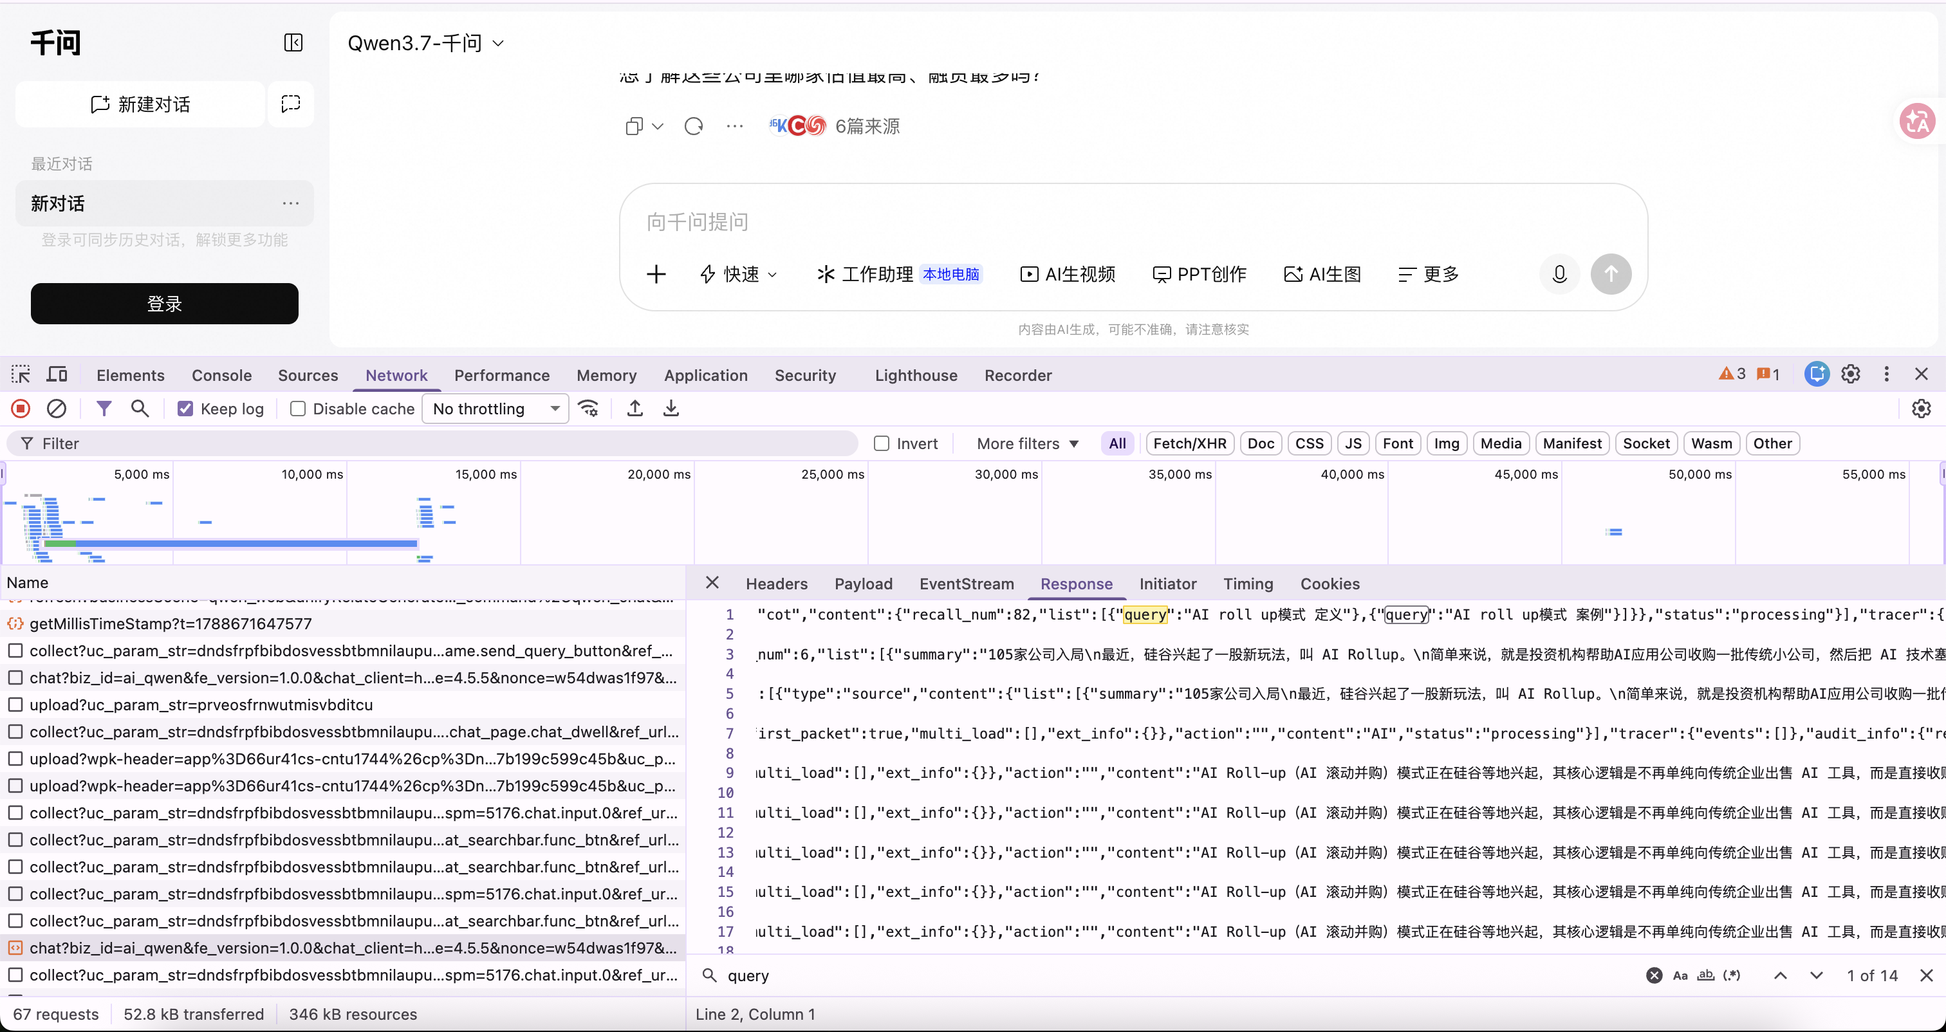The width and height of the screenshot is (1946, 1032).
Task: Click the temporary chat dashed-bubble icon
Action: (x=291, y=104)
